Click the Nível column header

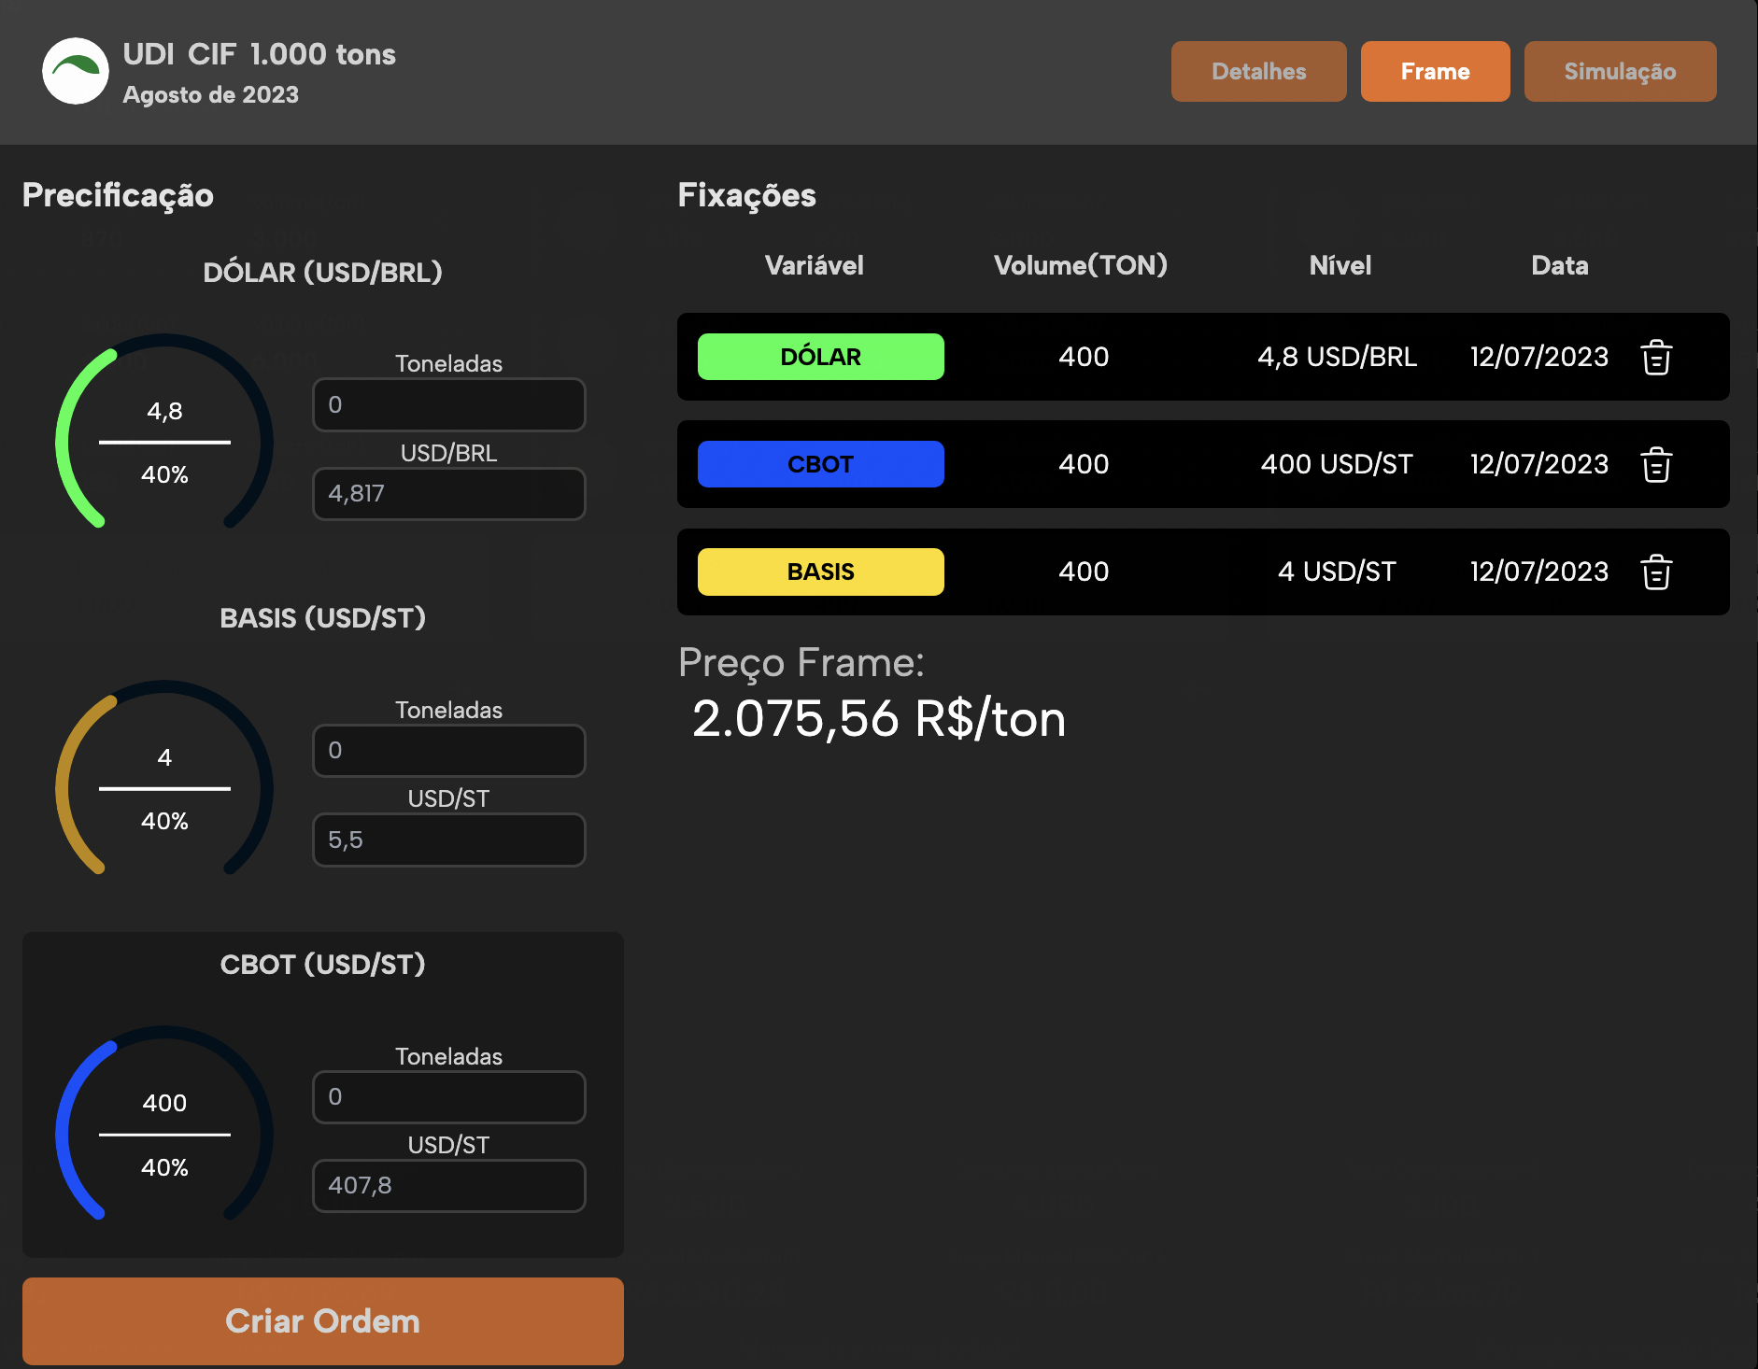(x=1340, y=265)
